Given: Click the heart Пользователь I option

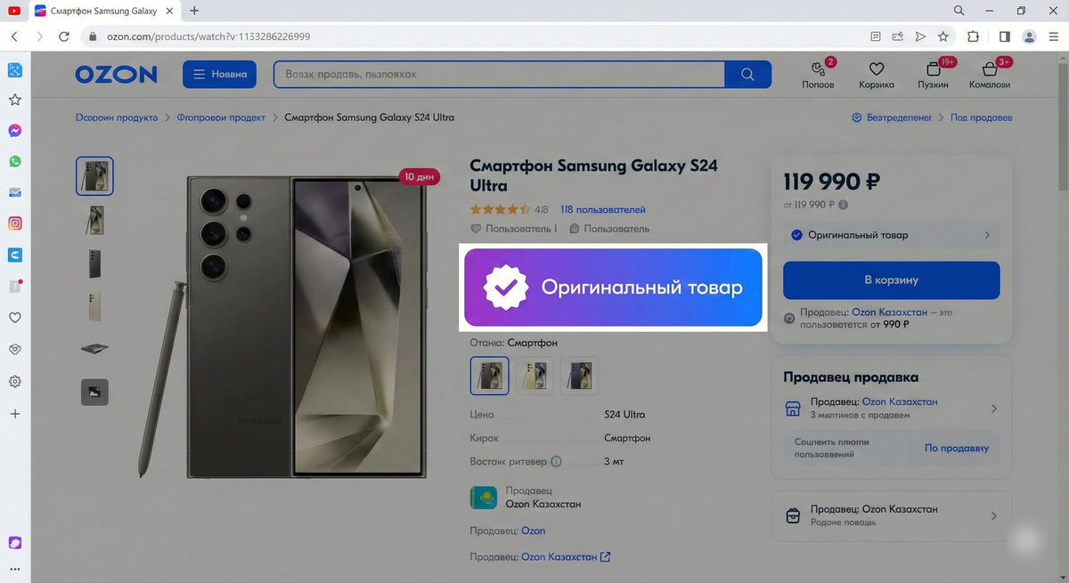Looking at the screenshot, I should click(514, 229).
